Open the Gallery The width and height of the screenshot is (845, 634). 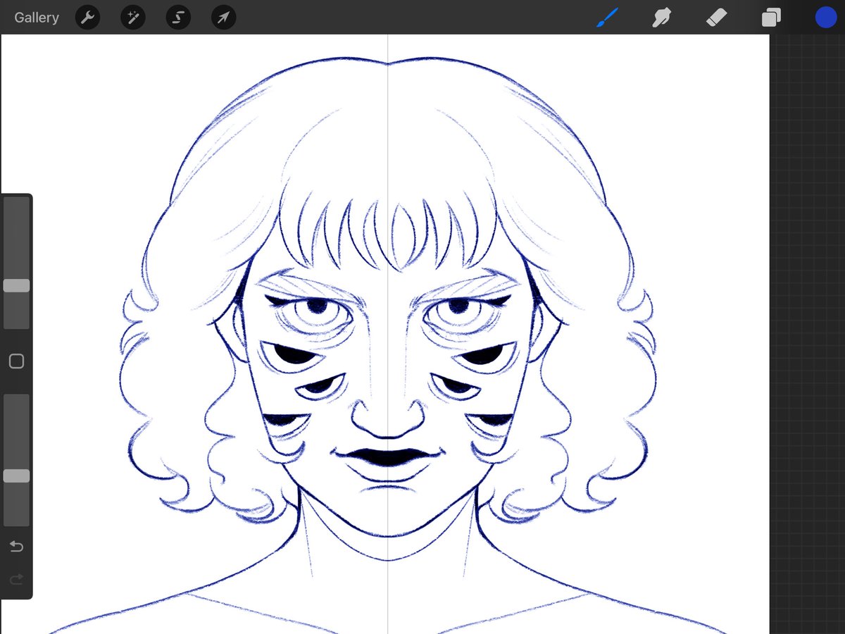(x=37, y=18)
